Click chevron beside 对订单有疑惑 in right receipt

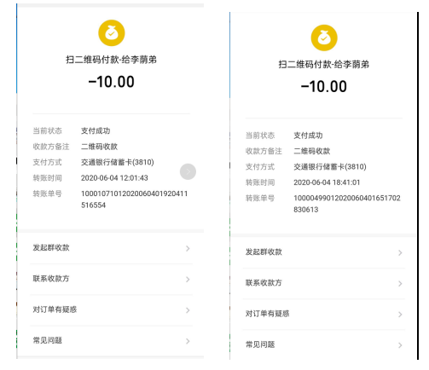point(400,315)
